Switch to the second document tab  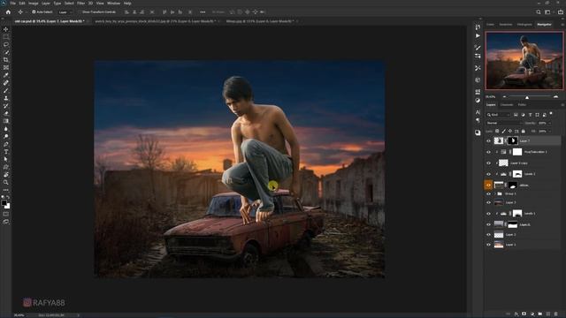(156, 21)
